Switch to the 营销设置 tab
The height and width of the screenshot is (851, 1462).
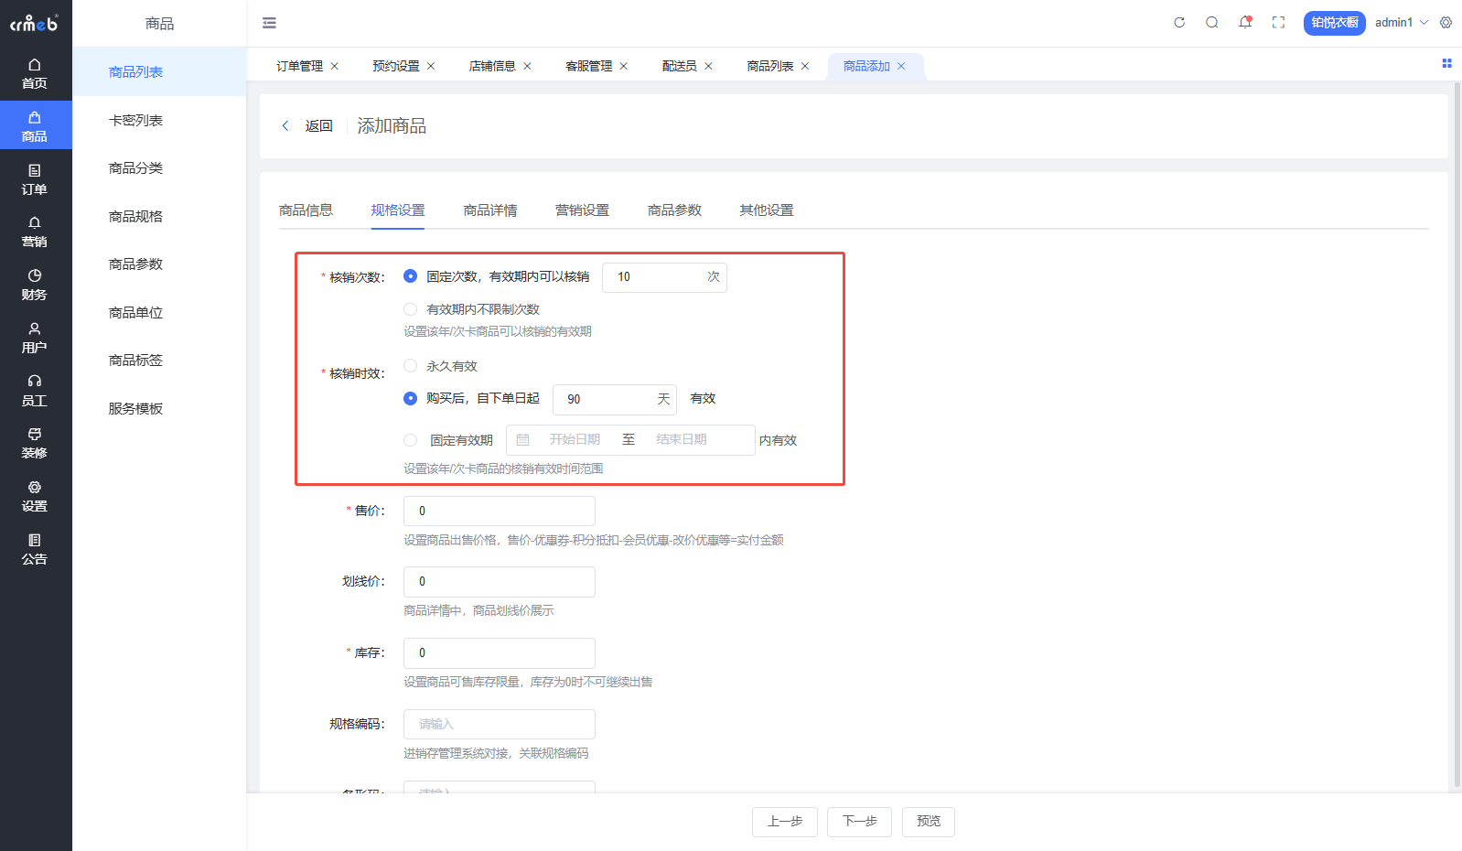[x=582, y=210]
